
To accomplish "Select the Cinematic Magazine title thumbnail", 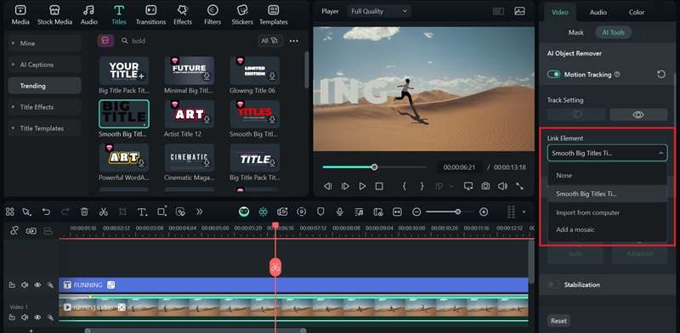I will pos(189,157).
